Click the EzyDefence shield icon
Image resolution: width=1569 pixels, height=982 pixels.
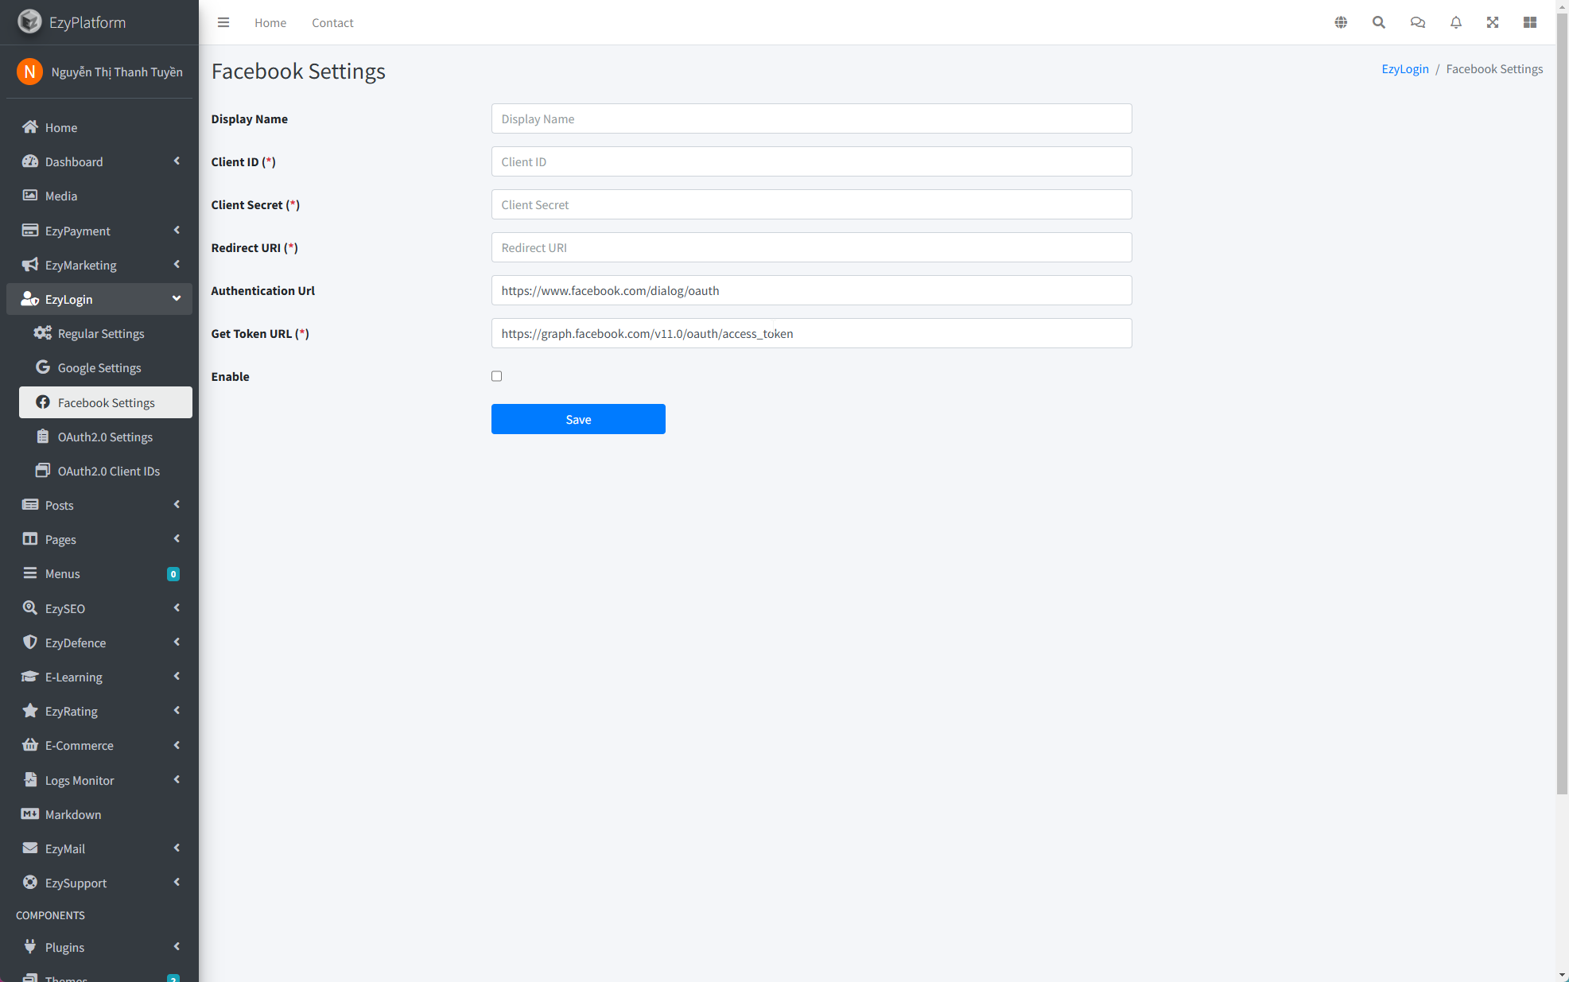30,642
